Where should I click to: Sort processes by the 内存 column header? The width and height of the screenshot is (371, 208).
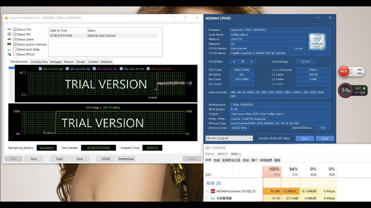pos(290,172)
